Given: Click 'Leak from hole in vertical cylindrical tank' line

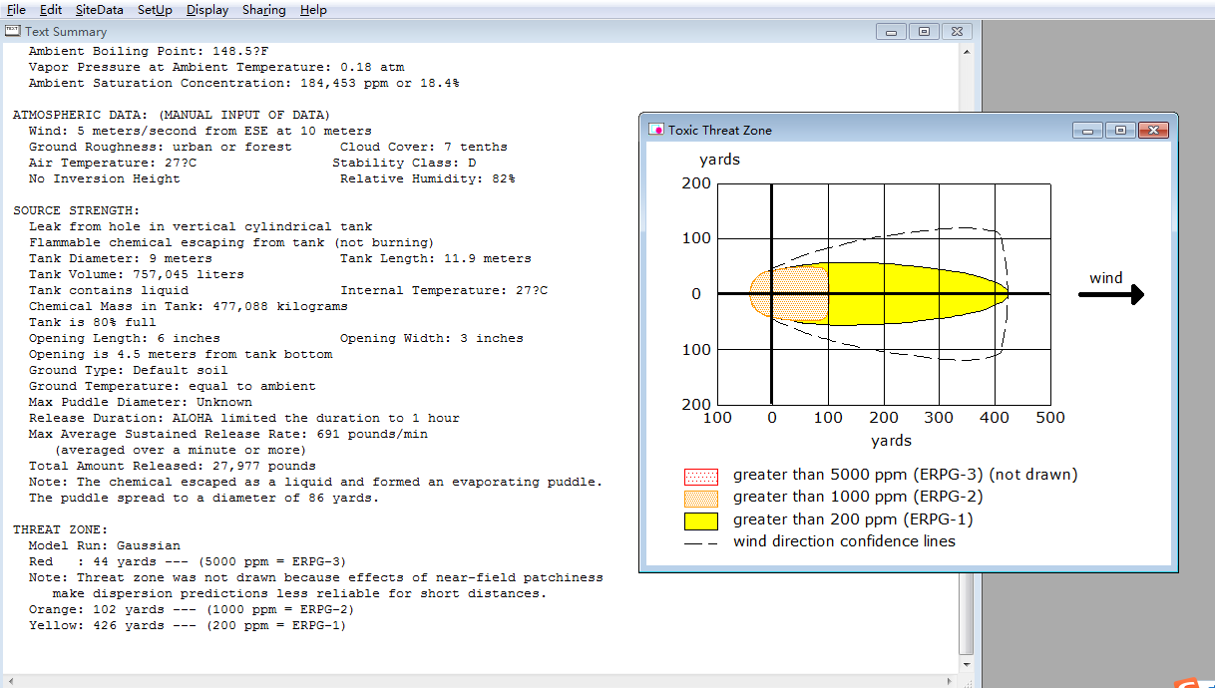Looking at the screenshot, I should 201,226.
